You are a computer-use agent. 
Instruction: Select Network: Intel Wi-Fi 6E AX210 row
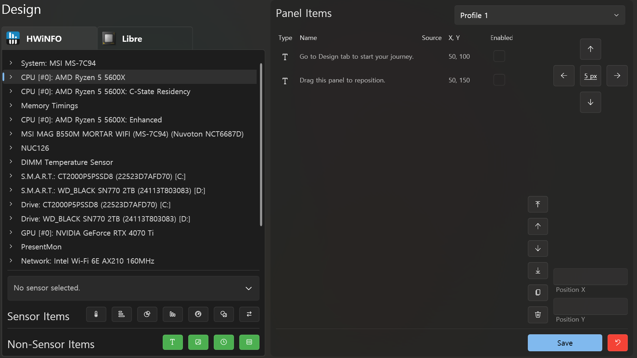pyautogui.click(x=130, y=261)
